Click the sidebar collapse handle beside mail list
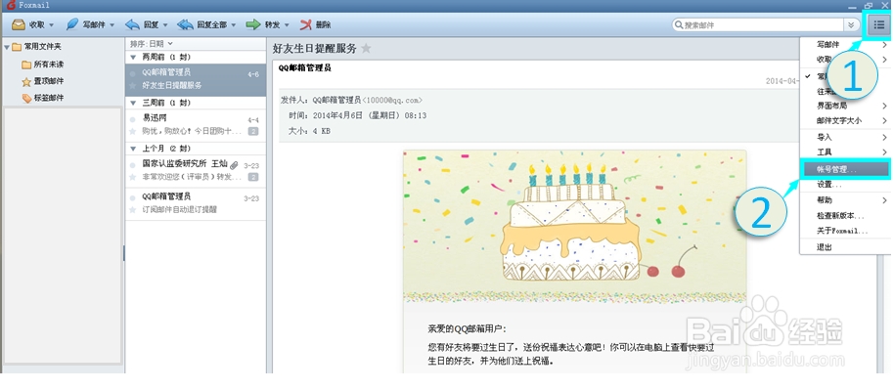This screenshot has height=390, width=894. [x=123, y=254]
